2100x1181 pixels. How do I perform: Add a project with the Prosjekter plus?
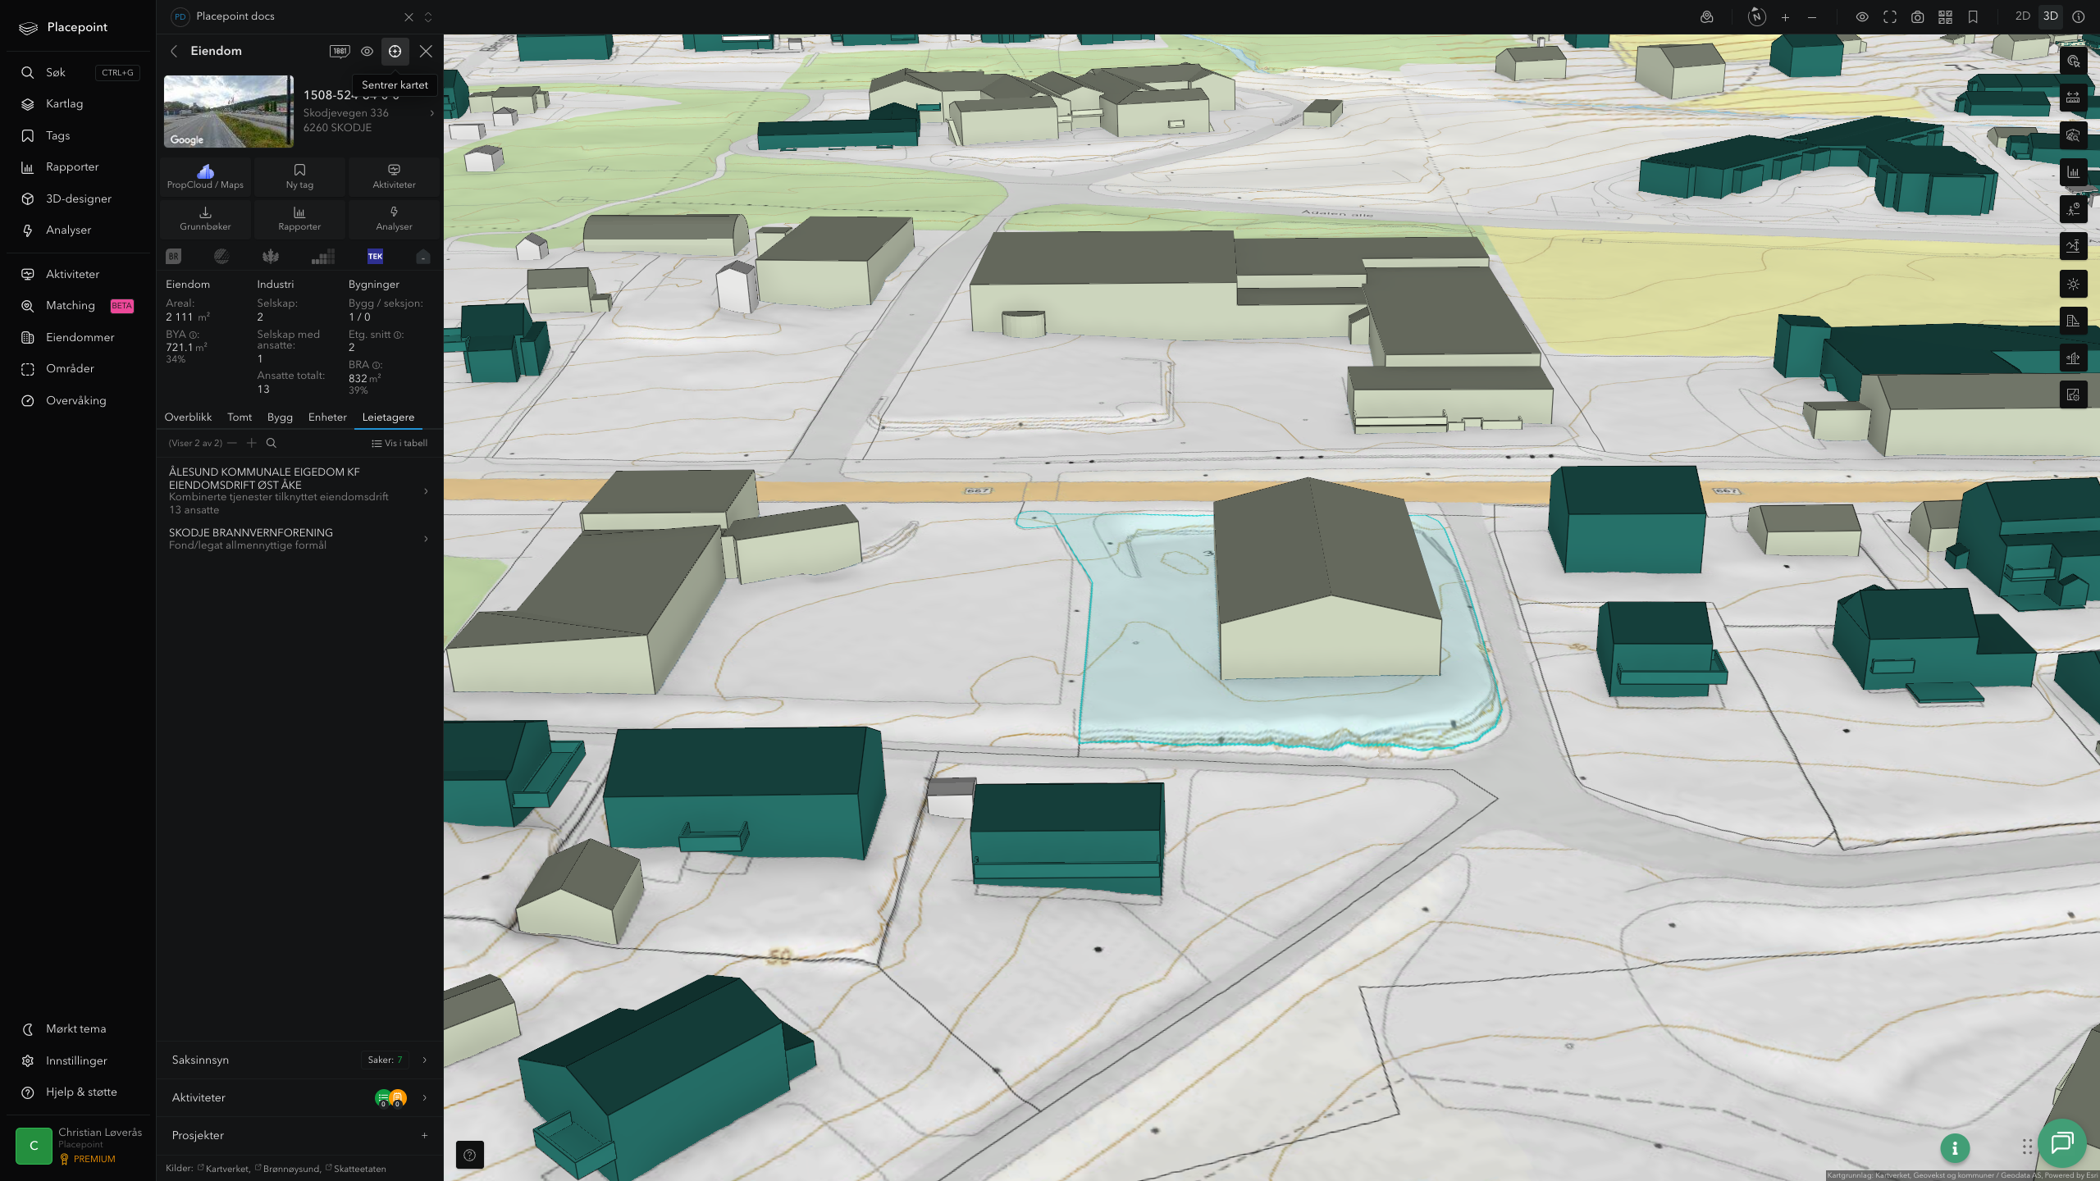coord(424,1135)
